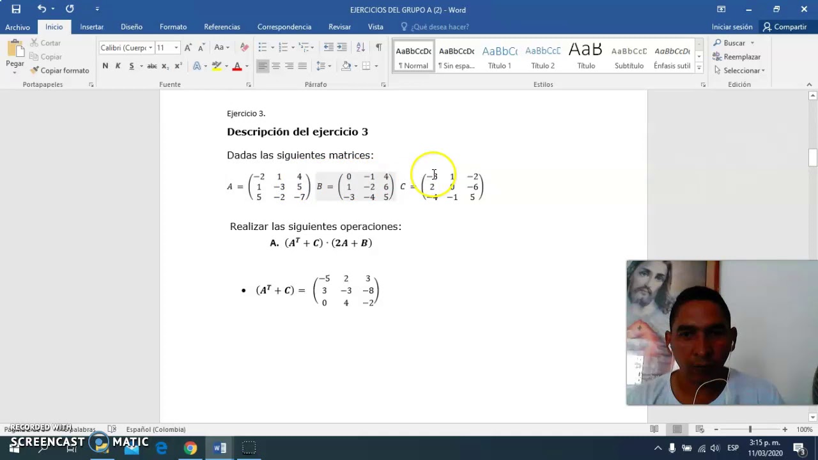This screenshot has height=460, width=818.
Task: Click the Compartir button
Action: pos(785,27)
